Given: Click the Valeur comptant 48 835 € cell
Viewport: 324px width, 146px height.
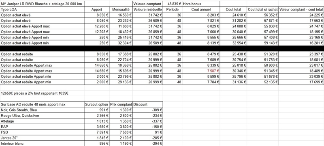Looking at the screenshot, I should 173,4.
